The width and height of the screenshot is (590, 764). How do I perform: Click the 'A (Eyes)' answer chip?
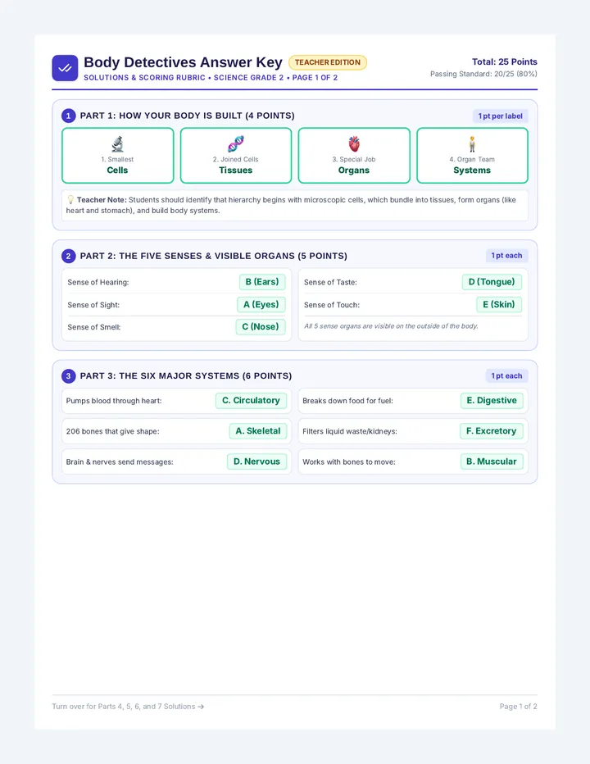pyautogui.click(x=261, y=304)
